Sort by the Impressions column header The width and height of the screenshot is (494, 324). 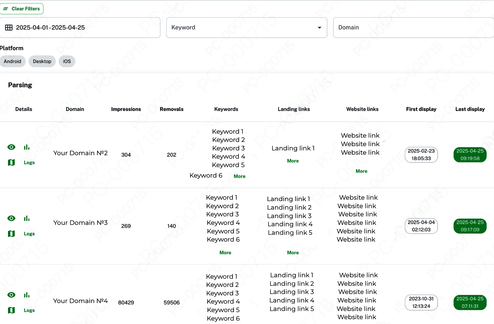126,109
